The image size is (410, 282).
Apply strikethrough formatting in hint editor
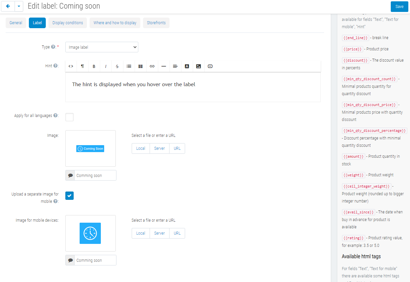(x=117, y=66)
